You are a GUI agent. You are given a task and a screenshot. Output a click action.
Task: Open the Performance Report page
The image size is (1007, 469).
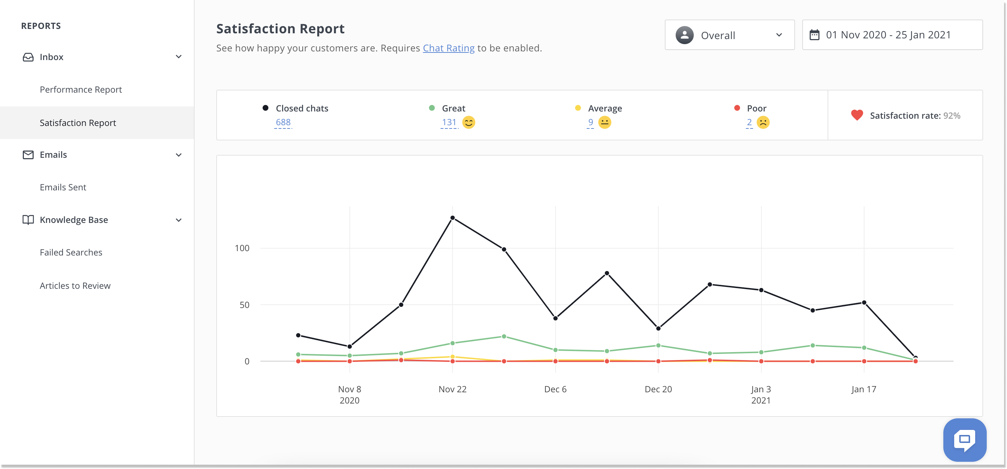tap(81, 90)
